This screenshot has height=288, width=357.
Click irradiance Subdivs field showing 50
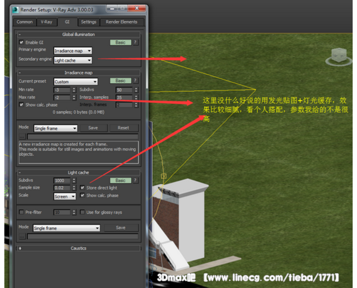click(x=124, y=90)
